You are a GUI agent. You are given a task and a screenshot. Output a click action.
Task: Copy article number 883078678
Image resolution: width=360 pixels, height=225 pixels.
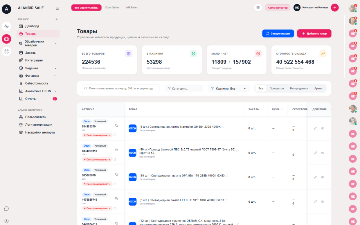[116, 174]
